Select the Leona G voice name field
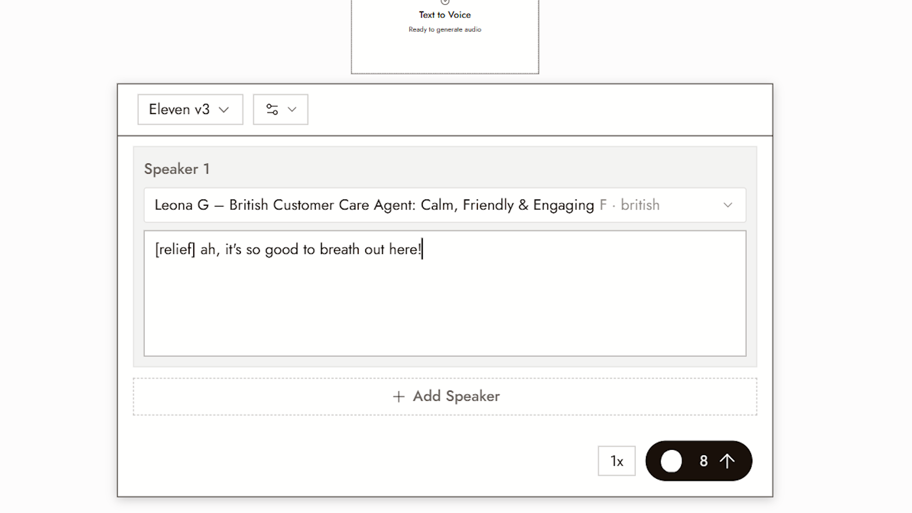912x513 pixels. coord(445,205)
